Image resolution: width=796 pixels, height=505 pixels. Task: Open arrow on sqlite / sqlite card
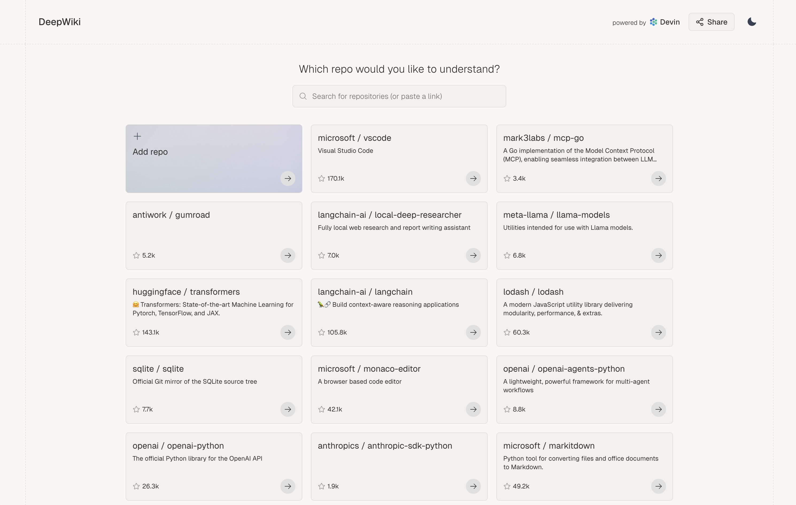tap(288, 410)
